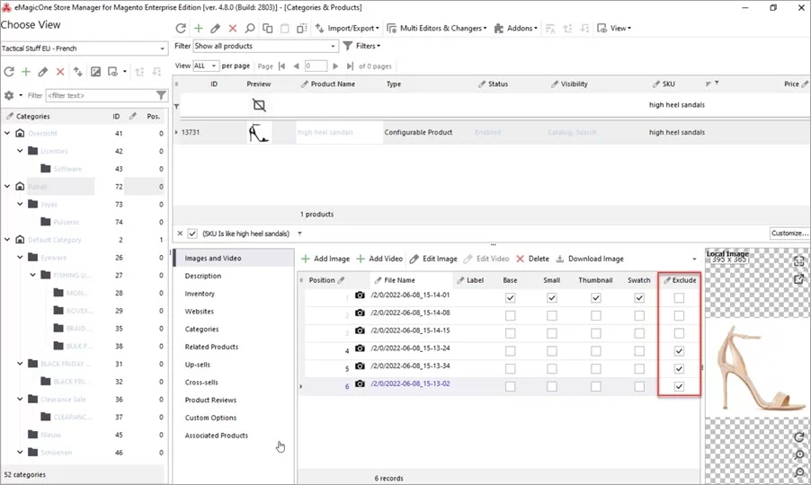Viewport: 811px width, 485px height.
Task: Rotate the image preview
Action: pos(799,437)
